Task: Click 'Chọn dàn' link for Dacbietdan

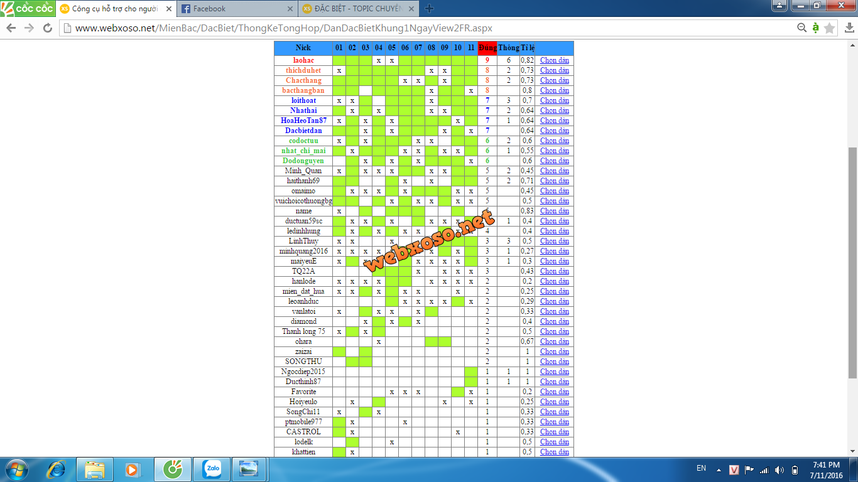Action: (x=554, y=131)
